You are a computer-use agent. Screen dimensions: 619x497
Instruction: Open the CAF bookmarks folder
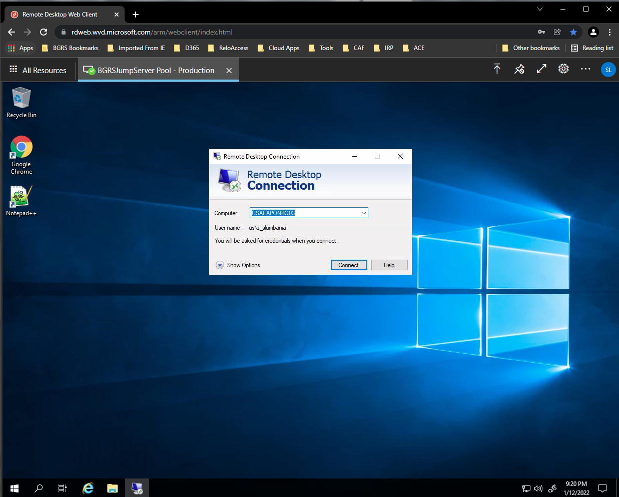pos(353,48)
